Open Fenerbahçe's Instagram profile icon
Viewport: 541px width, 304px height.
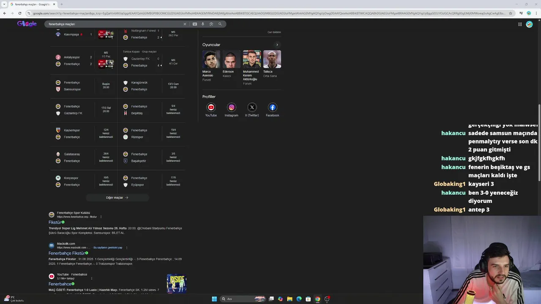point(231,107)
